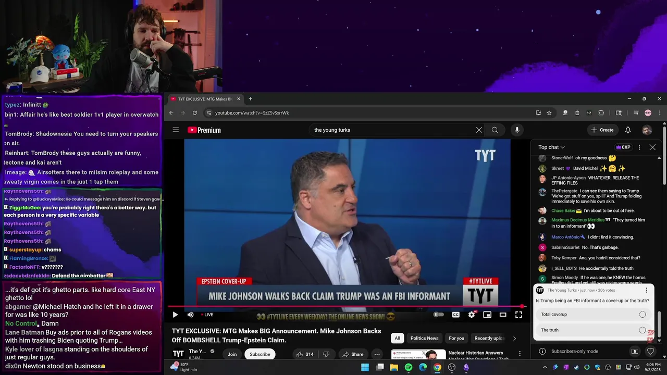Open menu for Nuclear Historian video
Image resolution: width=667 pixels, height=375 pixels.
click(x=520, y=354)
